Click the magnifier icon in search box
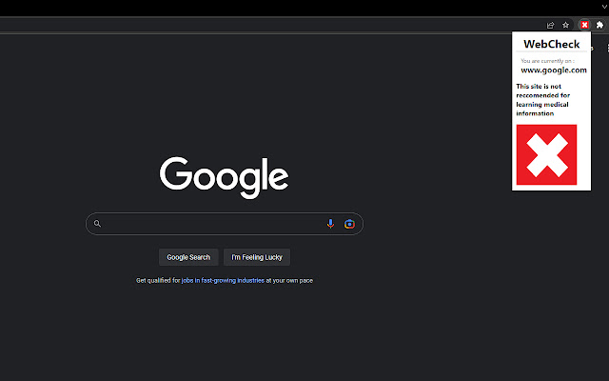 [97, 224]
